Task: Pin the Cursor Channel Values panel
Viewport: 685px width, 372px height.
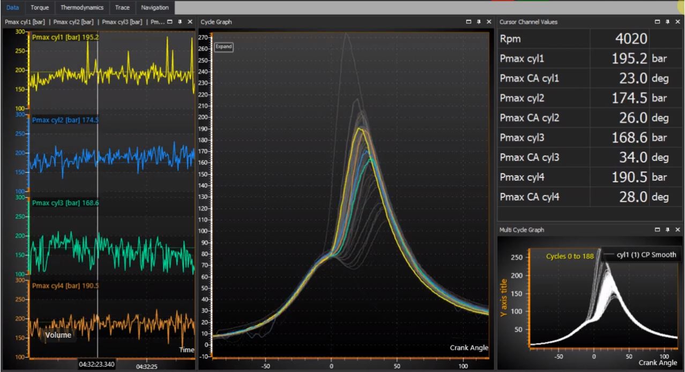Action: 668,22
